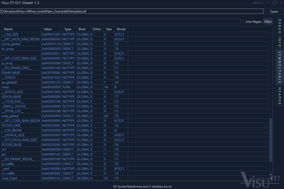Screen dimensions: 284x189
Task: Select the p_valBlk symbol
Action: coord(135,164)
